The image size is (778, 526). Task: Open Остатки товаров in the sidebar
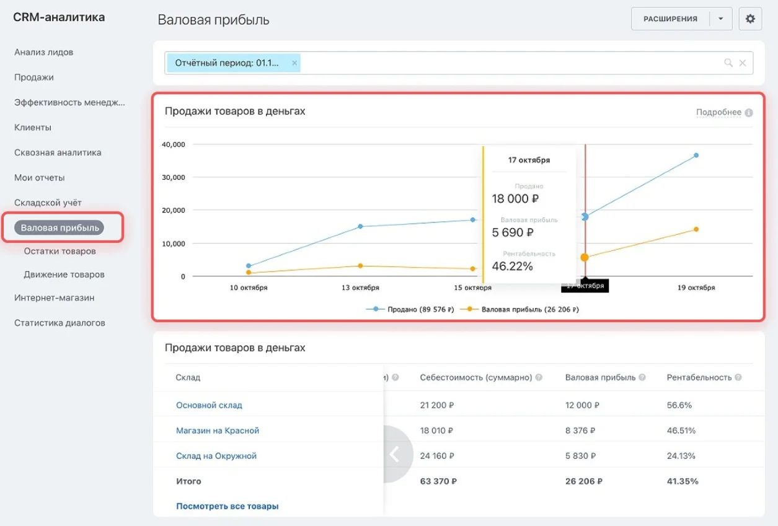coord(60,252)
